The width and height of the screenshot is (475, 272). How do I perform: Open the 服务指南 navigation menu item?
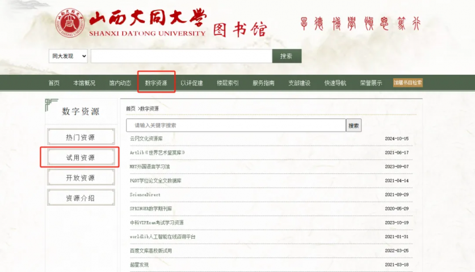pos(263,83)
